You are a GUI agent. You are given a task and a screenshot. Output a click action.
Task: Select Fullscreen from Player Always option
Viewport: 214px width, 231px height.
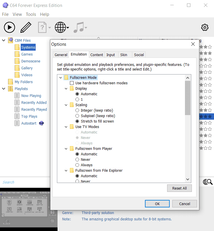coord(77,165)
